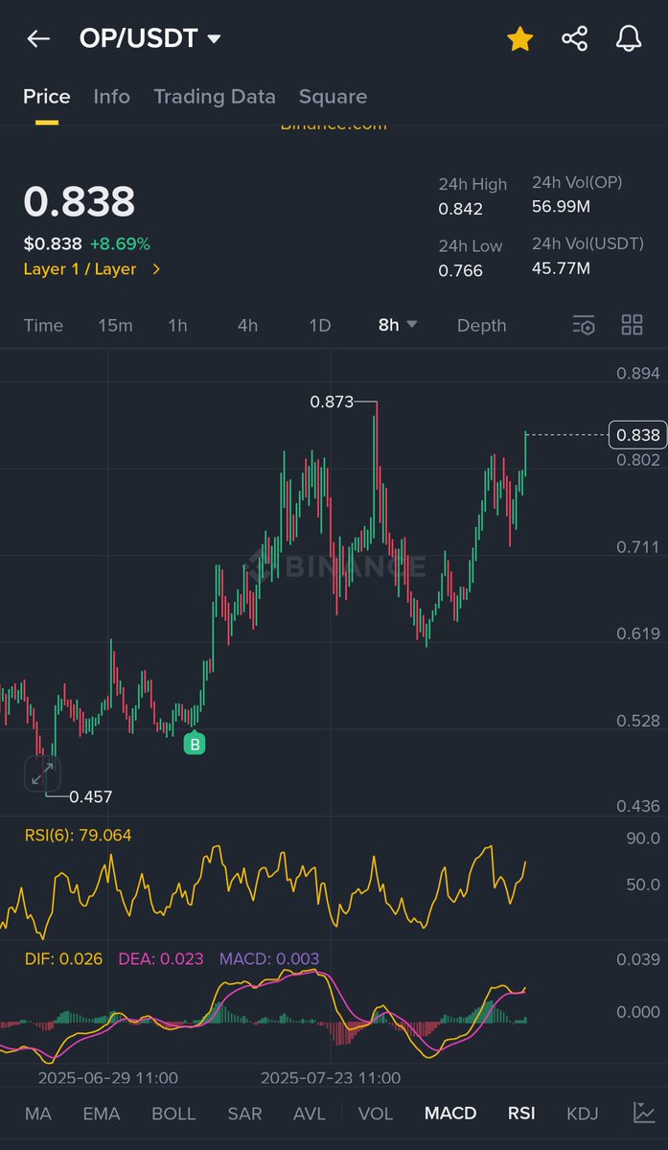668x1150 pixels.
Task: Switch to the Square tab
Action: tap(333, 97)
